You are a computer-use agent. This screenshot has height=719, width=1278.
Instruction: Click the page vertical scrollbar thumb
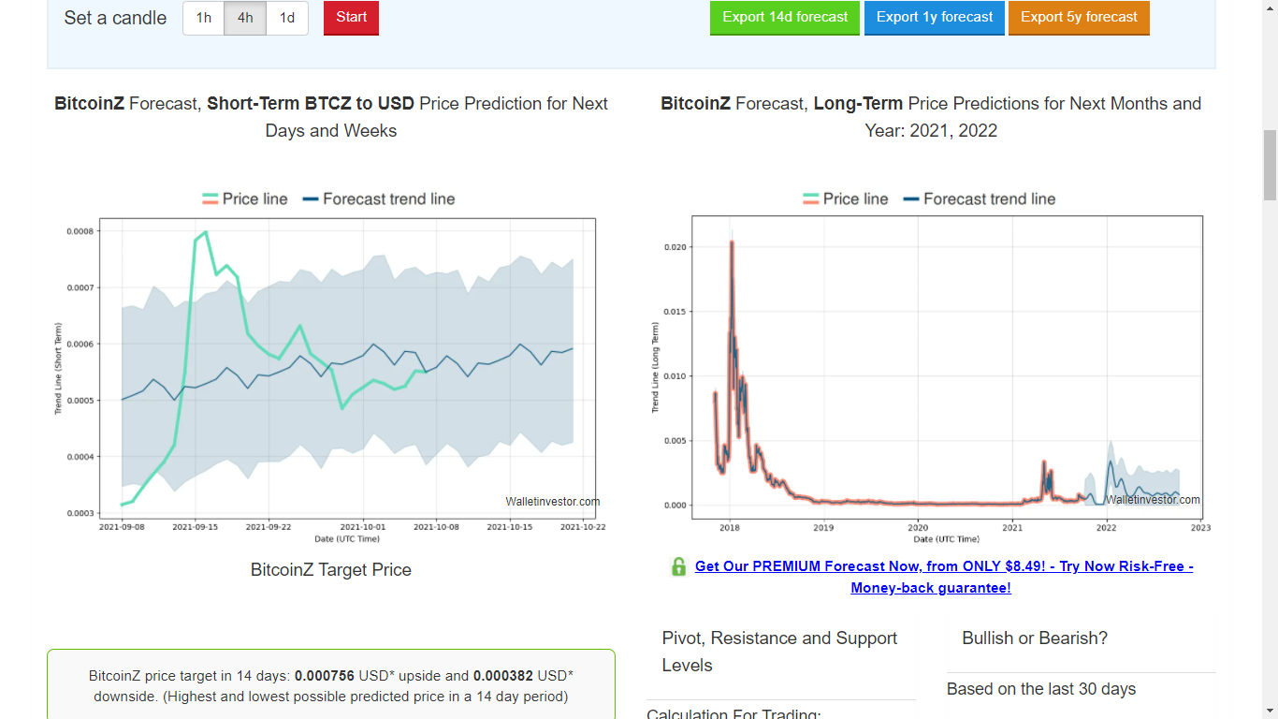point(1270,166)
